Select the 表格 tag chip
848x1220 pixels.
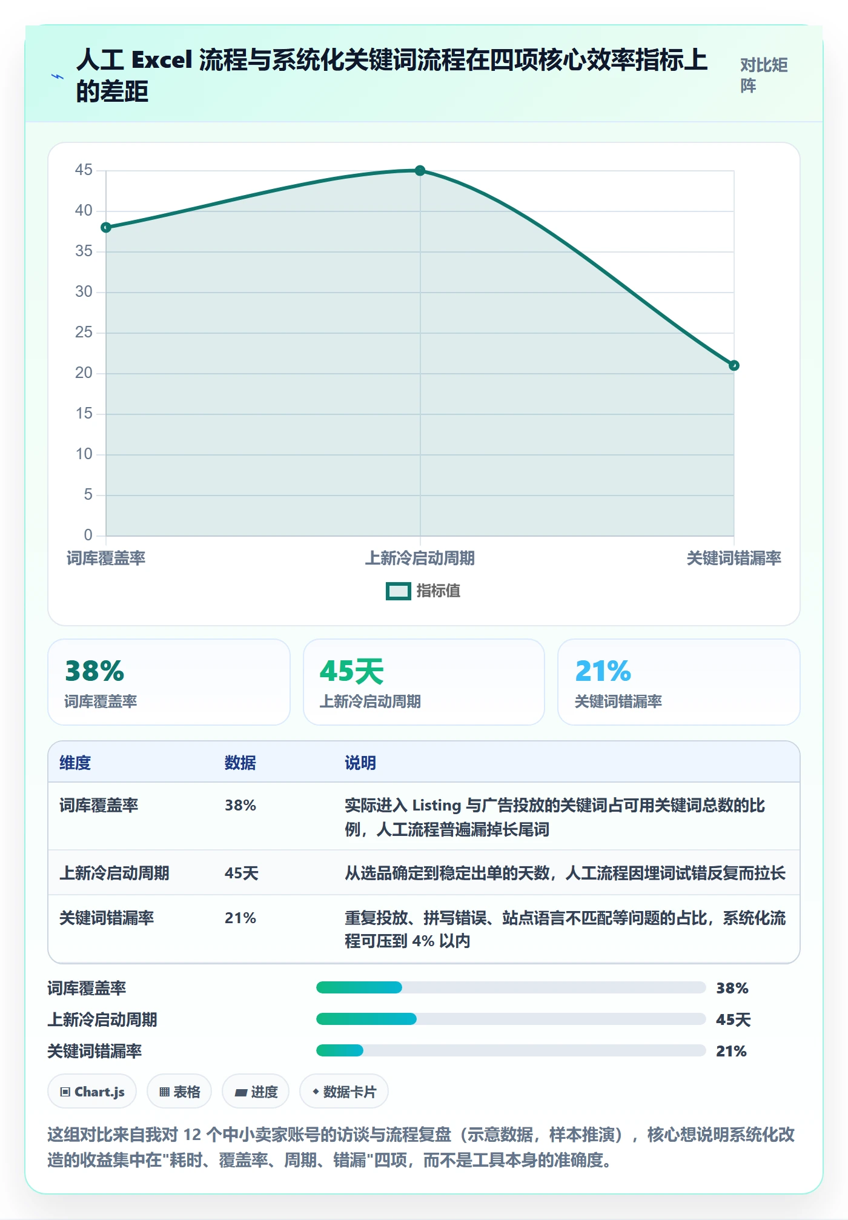pyautogui.click(x=179, y=1092)
